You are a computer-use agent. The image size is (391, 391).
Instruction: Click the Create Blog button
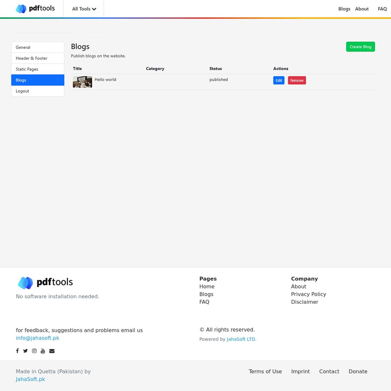[x=360, y=47]
